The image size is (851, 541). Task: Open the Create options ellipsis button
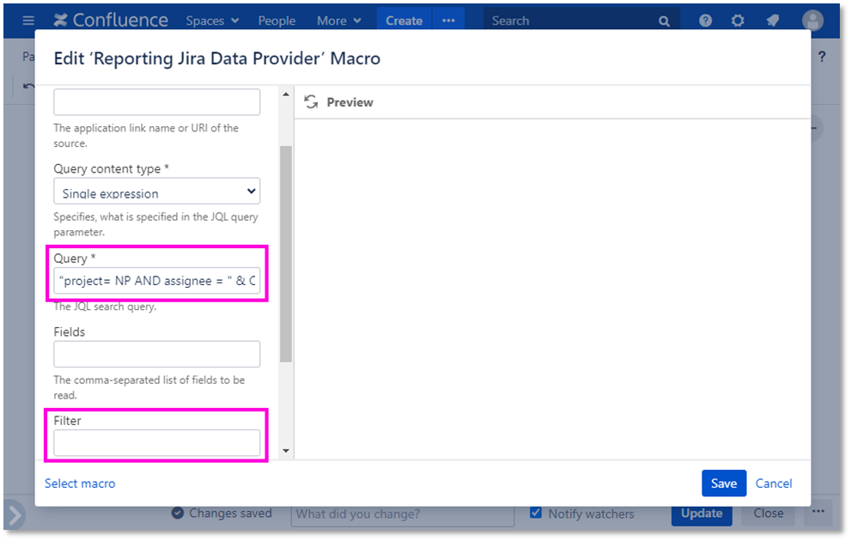click(448, 21)
